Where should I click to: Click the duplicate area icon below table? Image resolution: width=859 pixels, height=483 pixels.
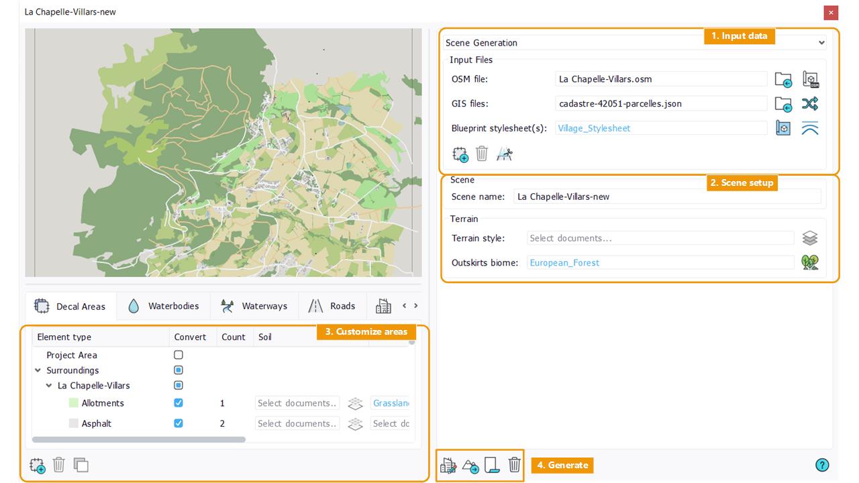click(81, 465)
